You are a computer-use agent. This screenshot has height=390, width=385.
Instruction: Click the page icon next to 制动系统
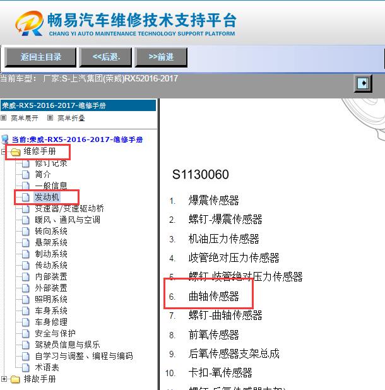click(25, 254)
